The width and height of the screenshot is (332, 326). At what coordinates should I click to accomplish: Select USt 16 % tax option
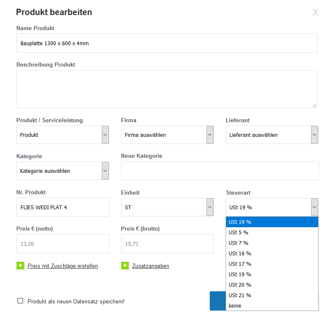[x=272, y=254]
